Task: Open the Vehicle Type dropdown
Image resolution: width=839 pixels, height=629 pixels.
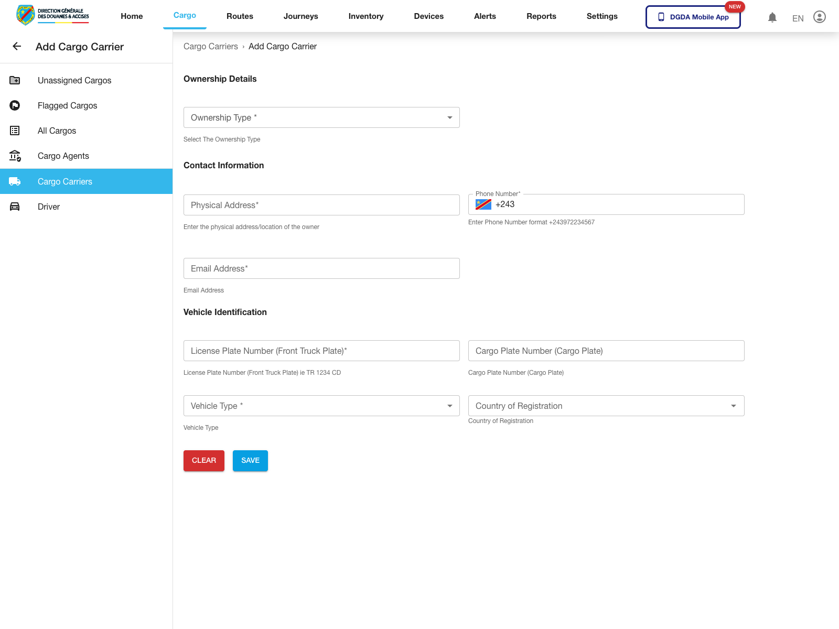Action: tap(321, 406)
